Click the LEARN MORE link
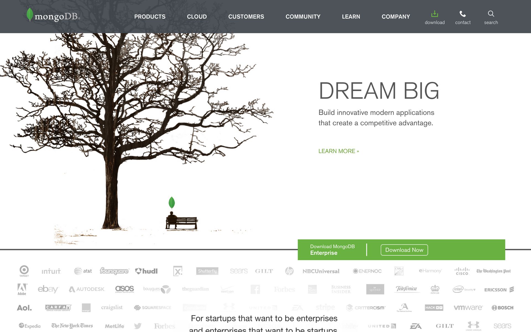 338,150
